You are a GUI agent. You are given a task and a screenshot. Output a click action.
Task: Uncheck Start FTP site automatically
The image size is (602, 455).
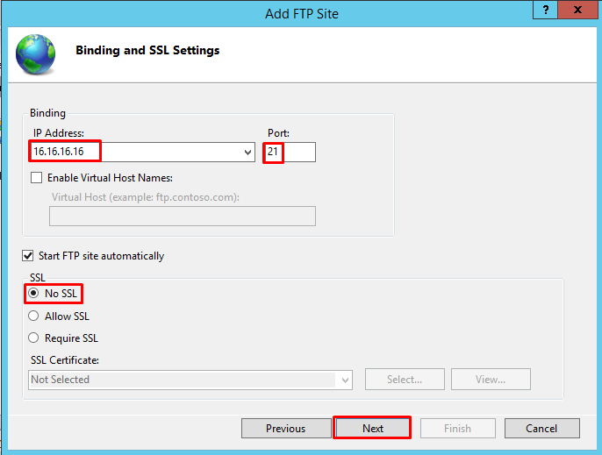[28, 255]
